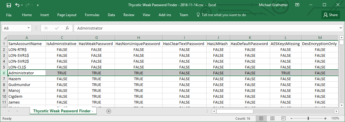345x122 pixels.
Task: Click the SamAccountName header cell
Action: pos(27,44)
